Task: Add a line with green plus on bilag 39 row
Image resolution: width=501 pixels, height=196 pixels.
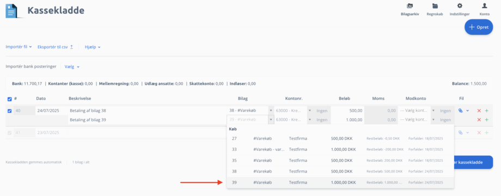Action: (487, 120)
